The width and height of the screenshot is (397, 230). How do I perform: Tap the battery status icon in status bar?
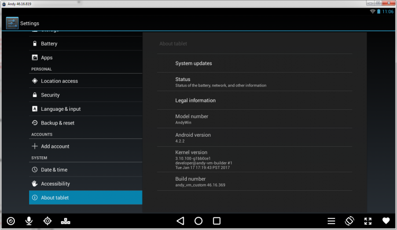(x=379, y=12)
